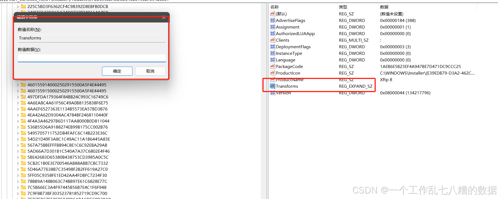Click the Language DWORD icon
Screen dimensions: 498x199
(x=272, y=60)
